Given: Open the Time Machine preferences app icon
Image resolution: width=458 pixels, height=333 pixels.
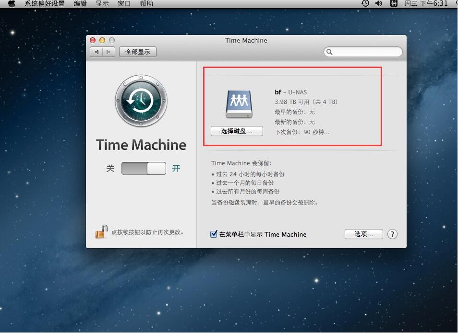Looking at the screenshot, I should (x=141, y=100).
